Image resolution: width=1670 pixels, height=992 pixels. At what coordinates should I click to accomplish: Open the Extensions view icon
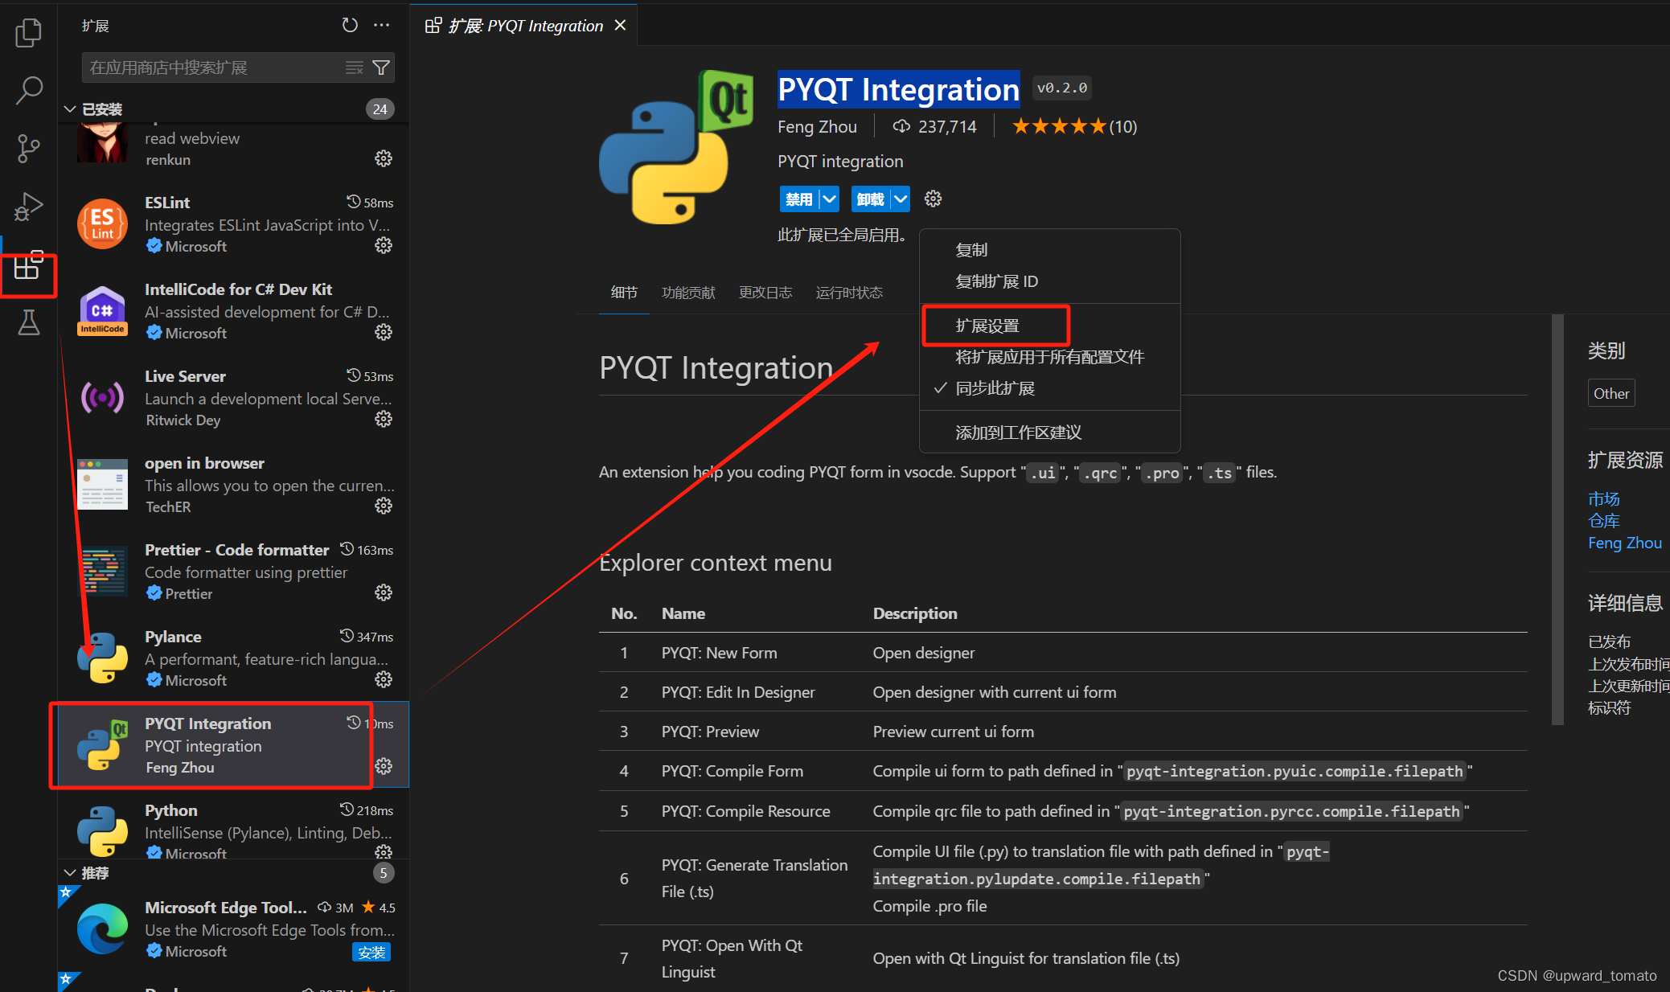click(28, 265)
